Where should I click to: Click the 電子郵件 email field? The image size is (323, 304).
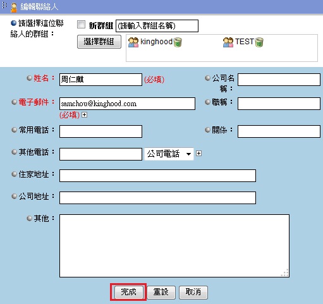pyautogui.click(x=127, y=104)
